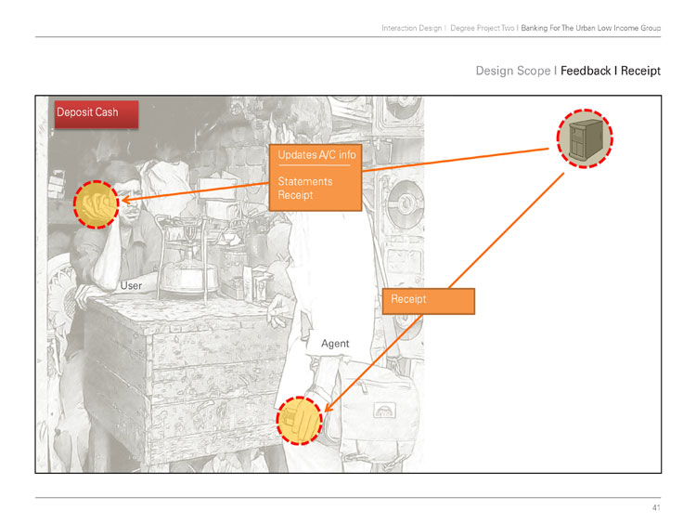Select the orange Receipt box
This screenshot has height=523, width=696.
coord(429,301)
